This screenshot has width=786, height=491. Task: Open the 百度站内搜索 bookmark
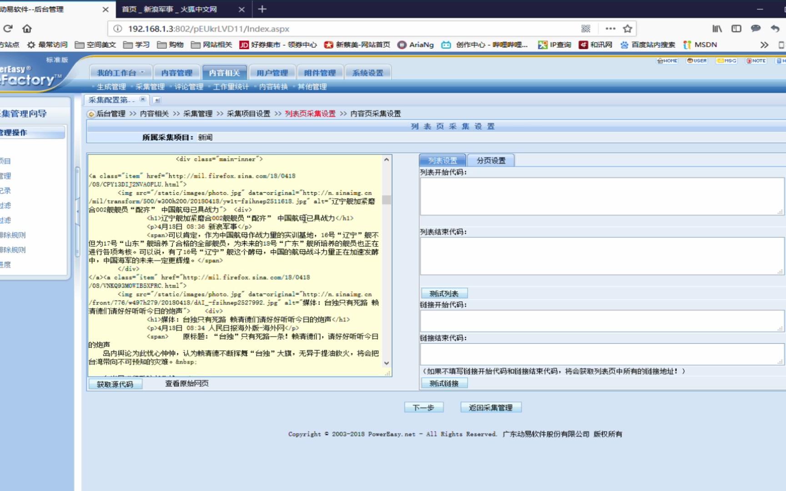point(648,45)
